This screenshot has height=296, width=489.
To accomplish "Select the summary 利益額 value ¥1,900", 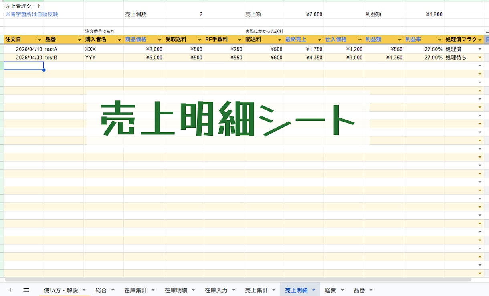I will click(424, 14).
